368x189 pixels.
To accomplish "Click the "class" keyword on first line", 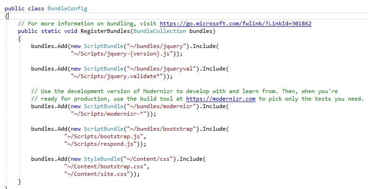I will tap(36, 8).
